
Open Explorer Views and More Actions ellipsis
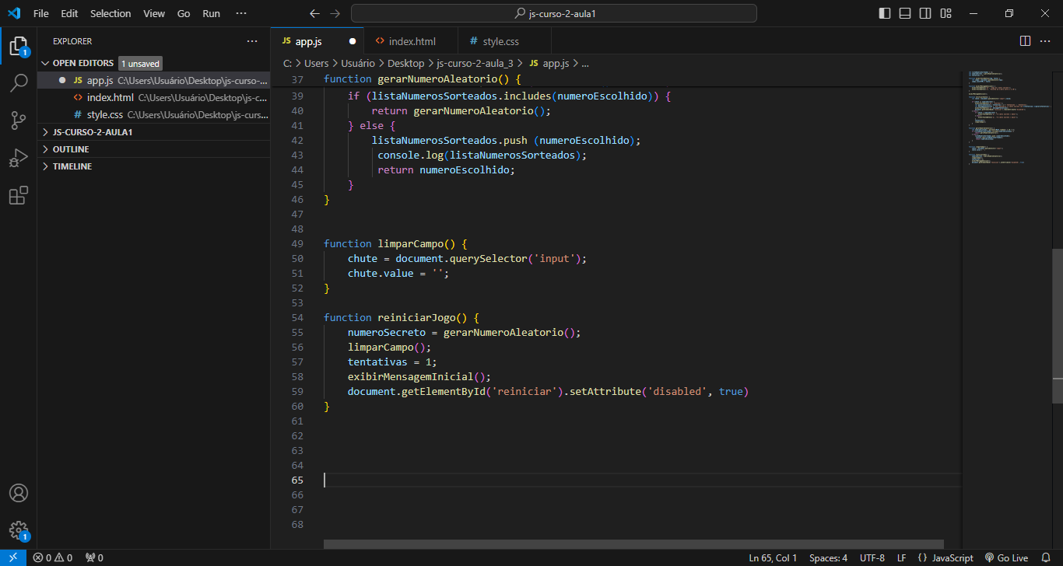point(252,41)
